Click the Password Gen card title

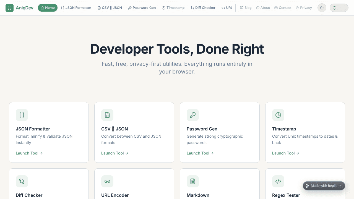(202, 129)
